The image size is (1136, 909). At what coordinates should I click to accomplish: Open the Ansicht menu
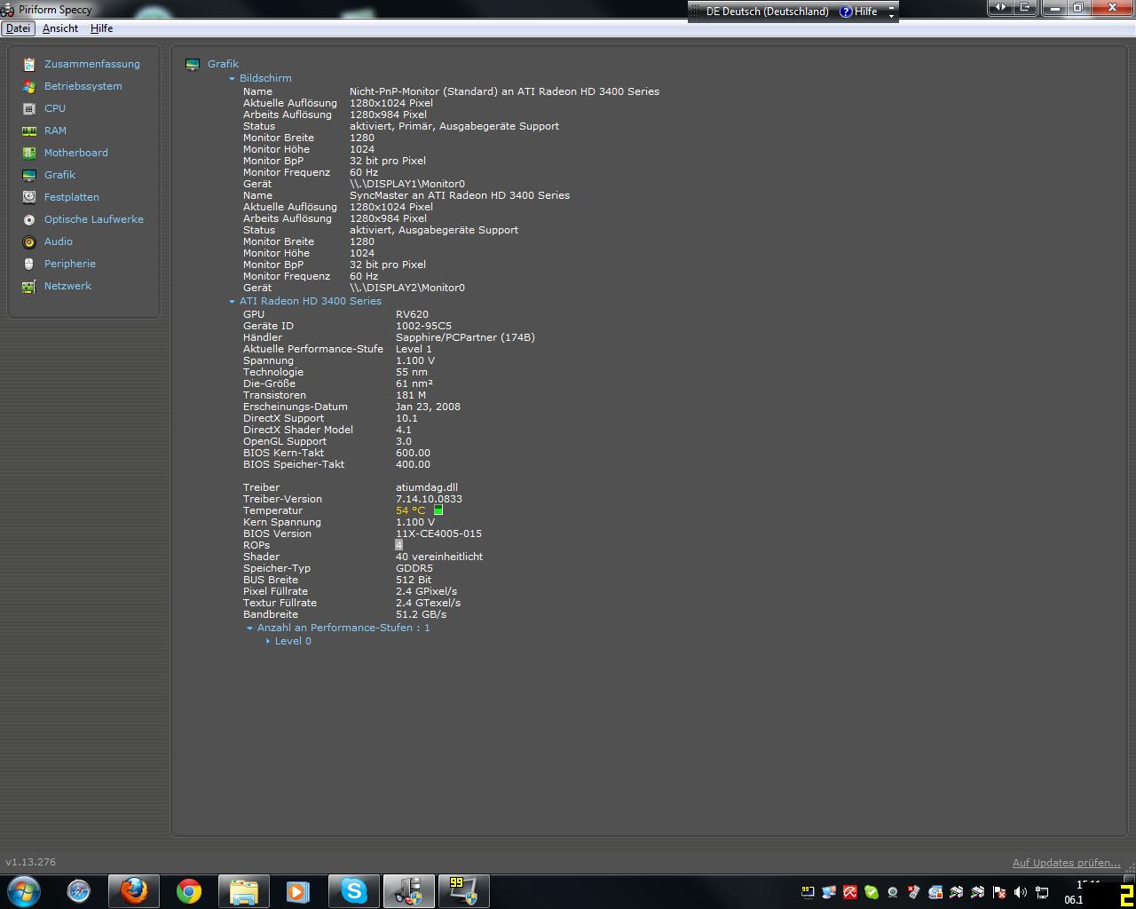pyautogui.click(x=60, y=28)
